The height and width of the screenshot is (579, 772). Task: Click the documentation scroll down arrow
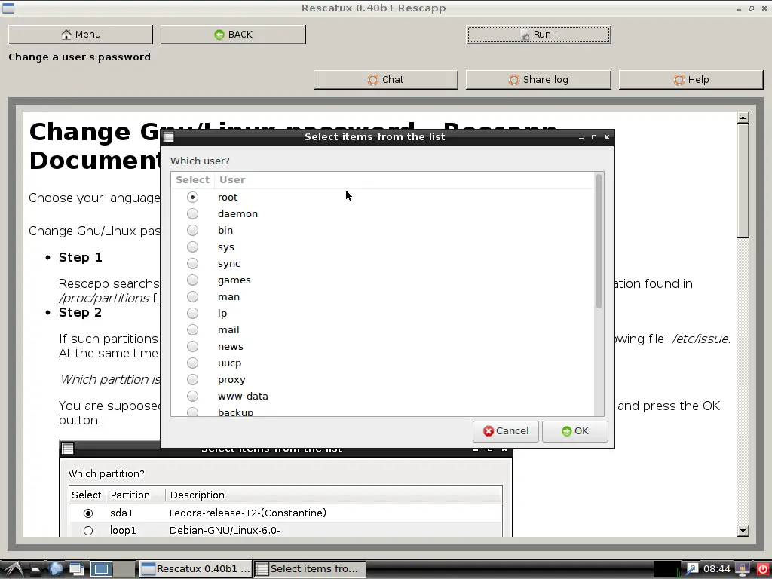[743, 530]
